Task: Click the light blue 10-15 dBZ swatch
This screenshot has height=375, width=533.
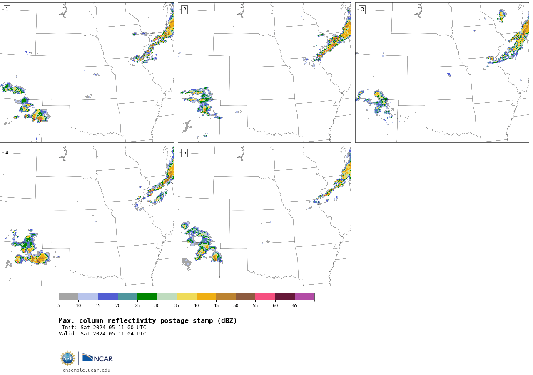Action: pos(88,296)
